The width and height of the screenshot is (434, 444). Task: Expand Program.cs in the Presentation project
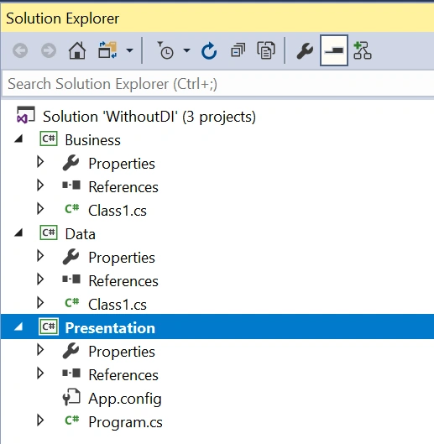(40, 420)
